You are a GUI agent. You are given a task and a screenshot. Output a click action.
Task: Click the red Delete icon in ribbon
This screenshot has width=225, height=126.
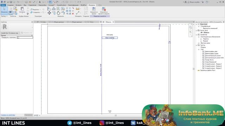click(73, 14)
